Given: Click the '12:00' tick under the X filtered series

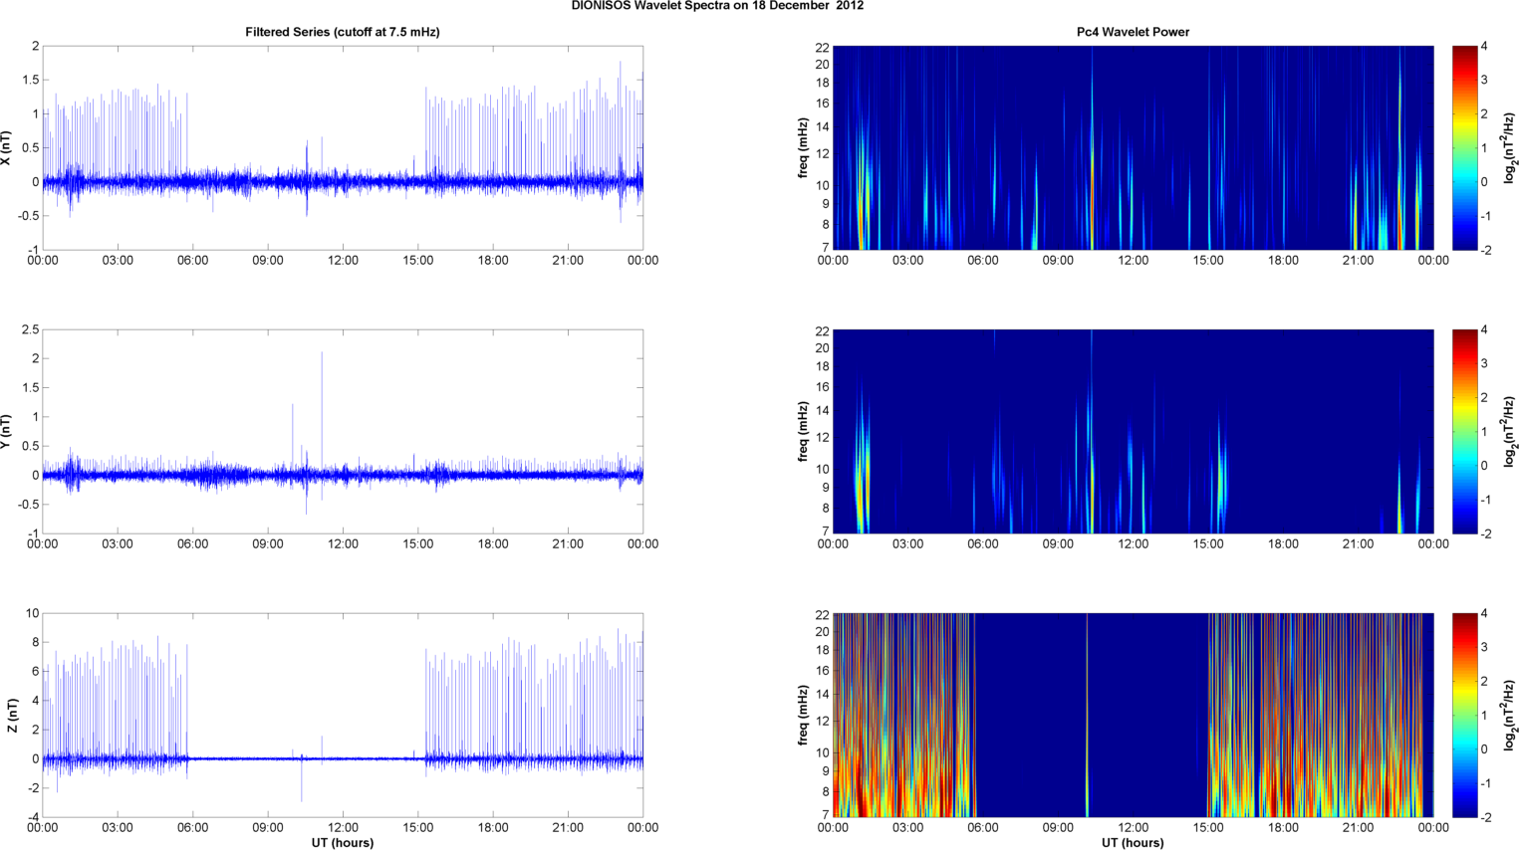Looking at the screenshot, I should point(343,261).
